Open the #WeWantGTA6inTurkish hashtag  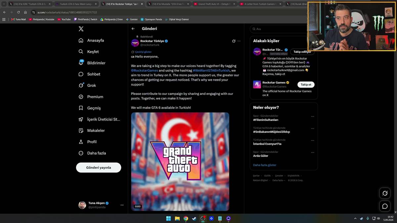(x=211, y=70)
